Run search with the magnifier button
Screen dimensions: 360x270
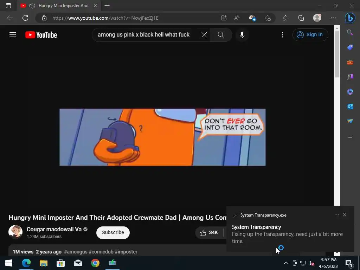pyautogui.click(x=221, y=35)
